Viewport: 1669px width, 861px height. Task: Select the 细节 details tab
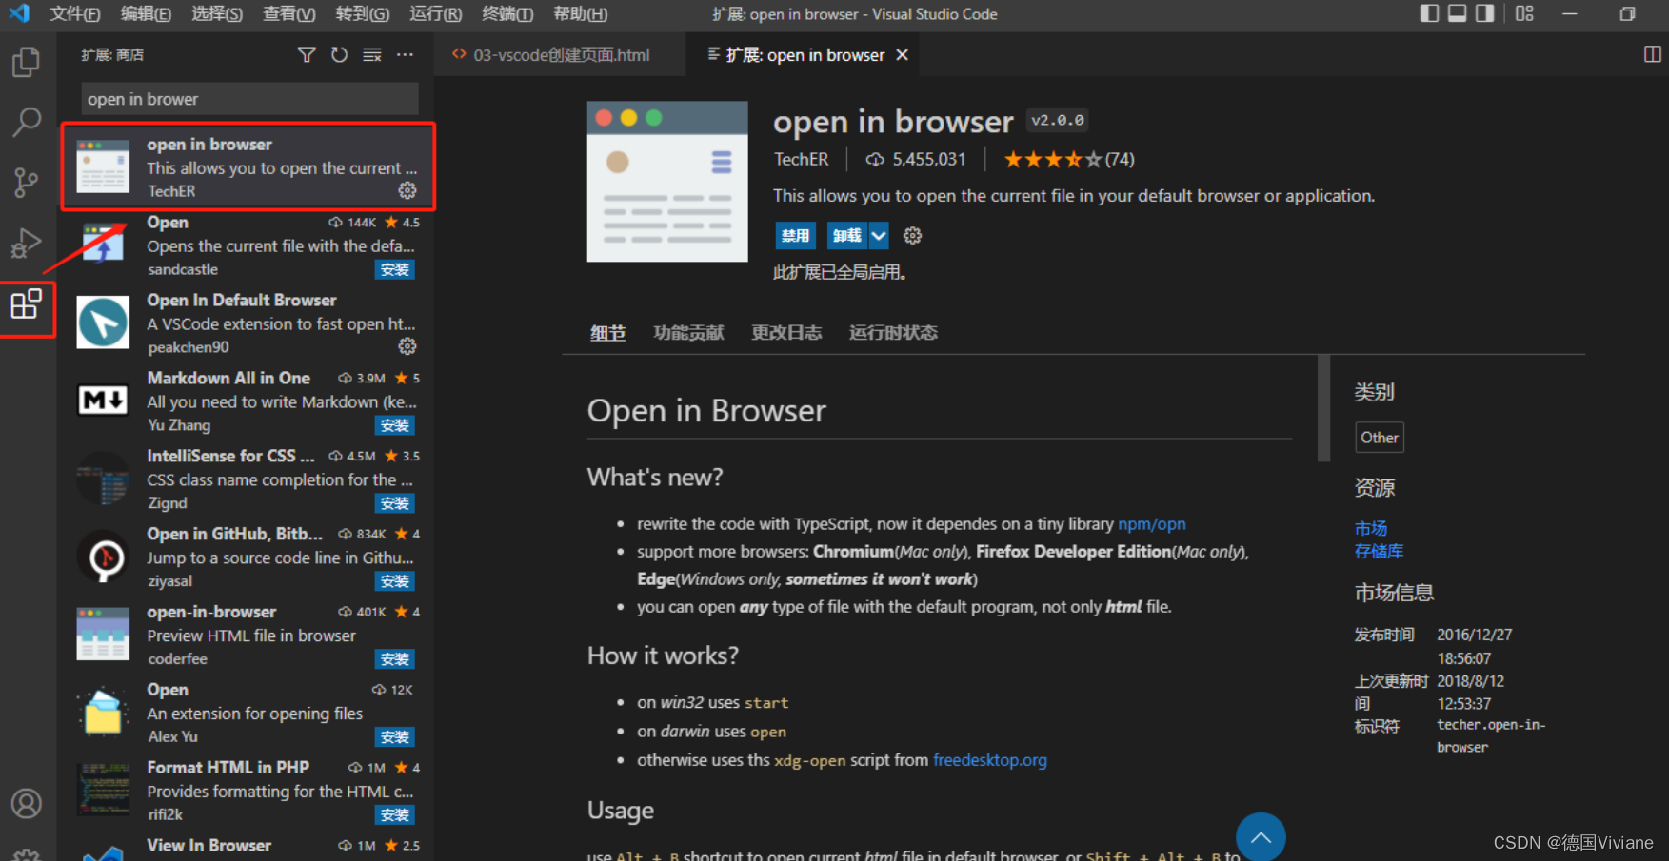(607, 332)
